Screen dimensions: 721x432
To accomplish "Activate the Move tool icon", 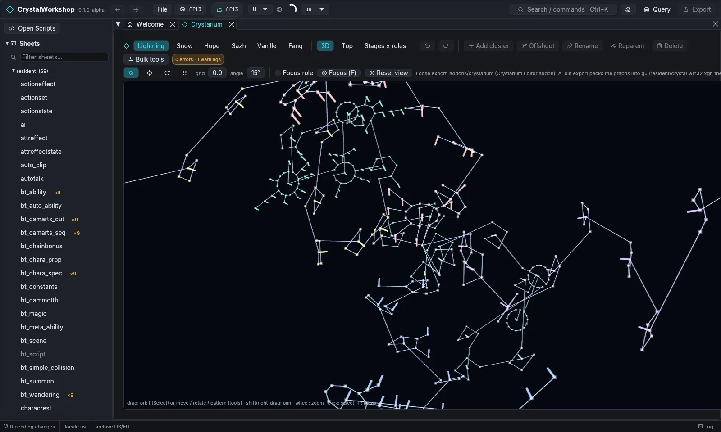I will 150,73.
